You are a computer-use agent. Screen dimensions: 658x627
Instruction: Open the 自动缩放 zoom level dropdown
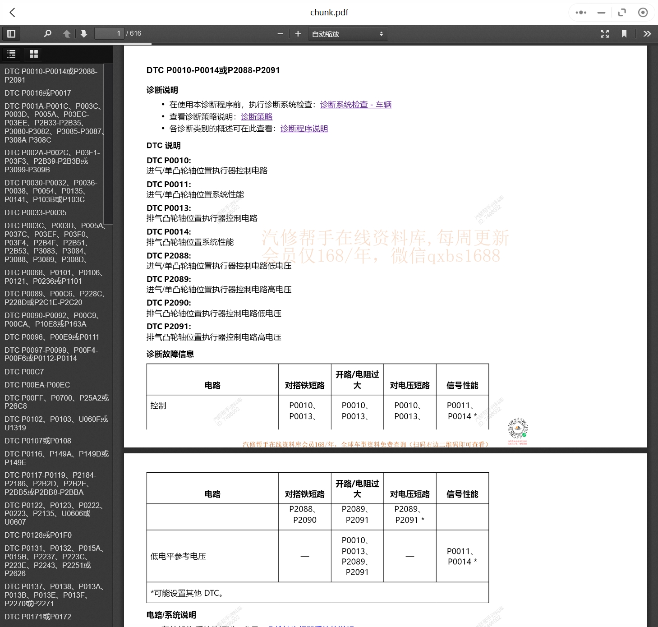tap(347, 33)
